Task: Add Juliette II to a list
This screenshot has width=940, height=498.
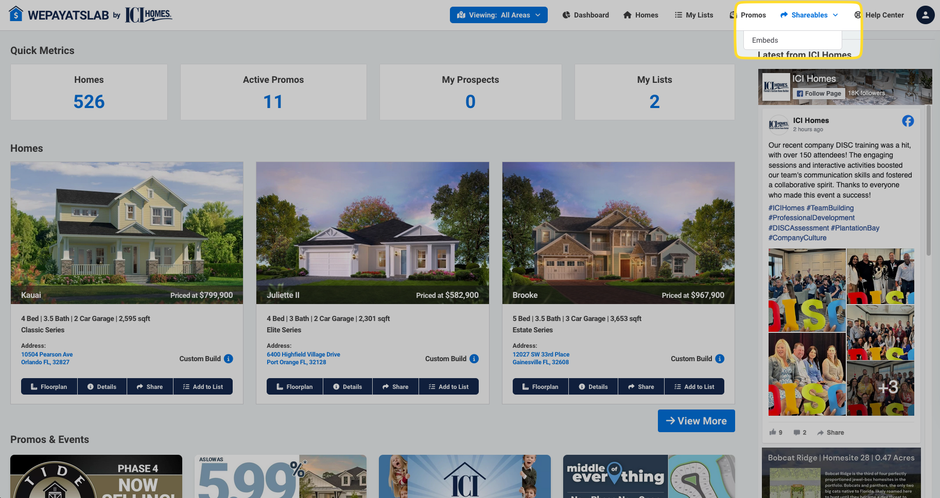Action: pyautogui.click(x=448, y=386)
